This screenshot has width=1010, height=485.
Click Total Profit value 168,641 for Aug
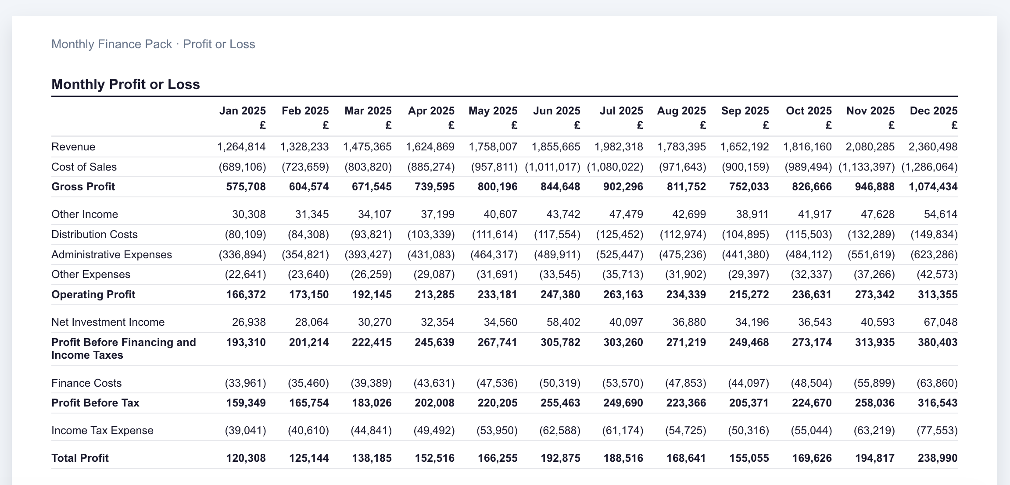686,458
